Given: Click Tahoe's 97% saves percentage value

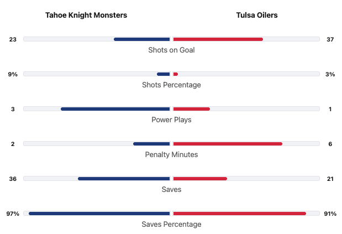Looking at the screenshot, I should coord(13,214).
